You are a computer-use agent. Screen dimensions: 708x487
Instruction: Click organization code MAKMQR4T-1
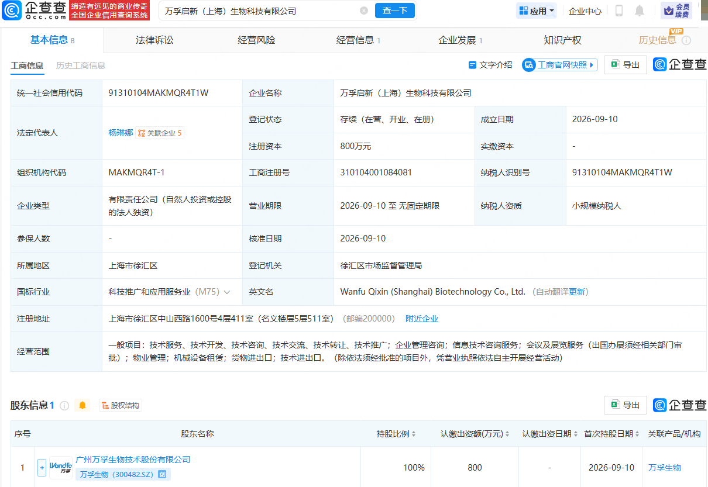pos(137,172)
